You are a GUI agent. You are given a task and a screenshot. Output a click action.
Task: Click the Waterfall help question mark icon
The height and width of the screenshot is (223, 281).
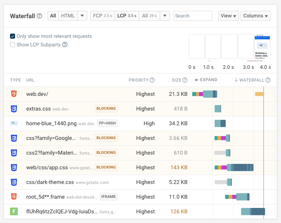click(39, 16)
